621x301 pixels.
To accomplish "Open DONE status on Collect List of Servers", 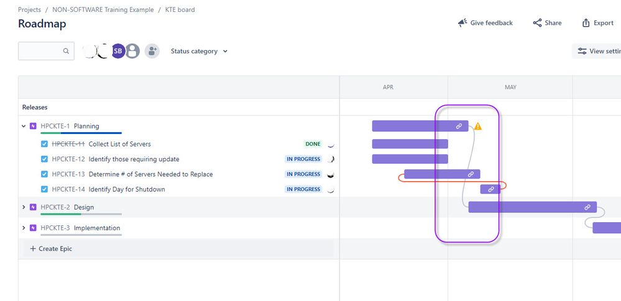I will coord(313,144).
